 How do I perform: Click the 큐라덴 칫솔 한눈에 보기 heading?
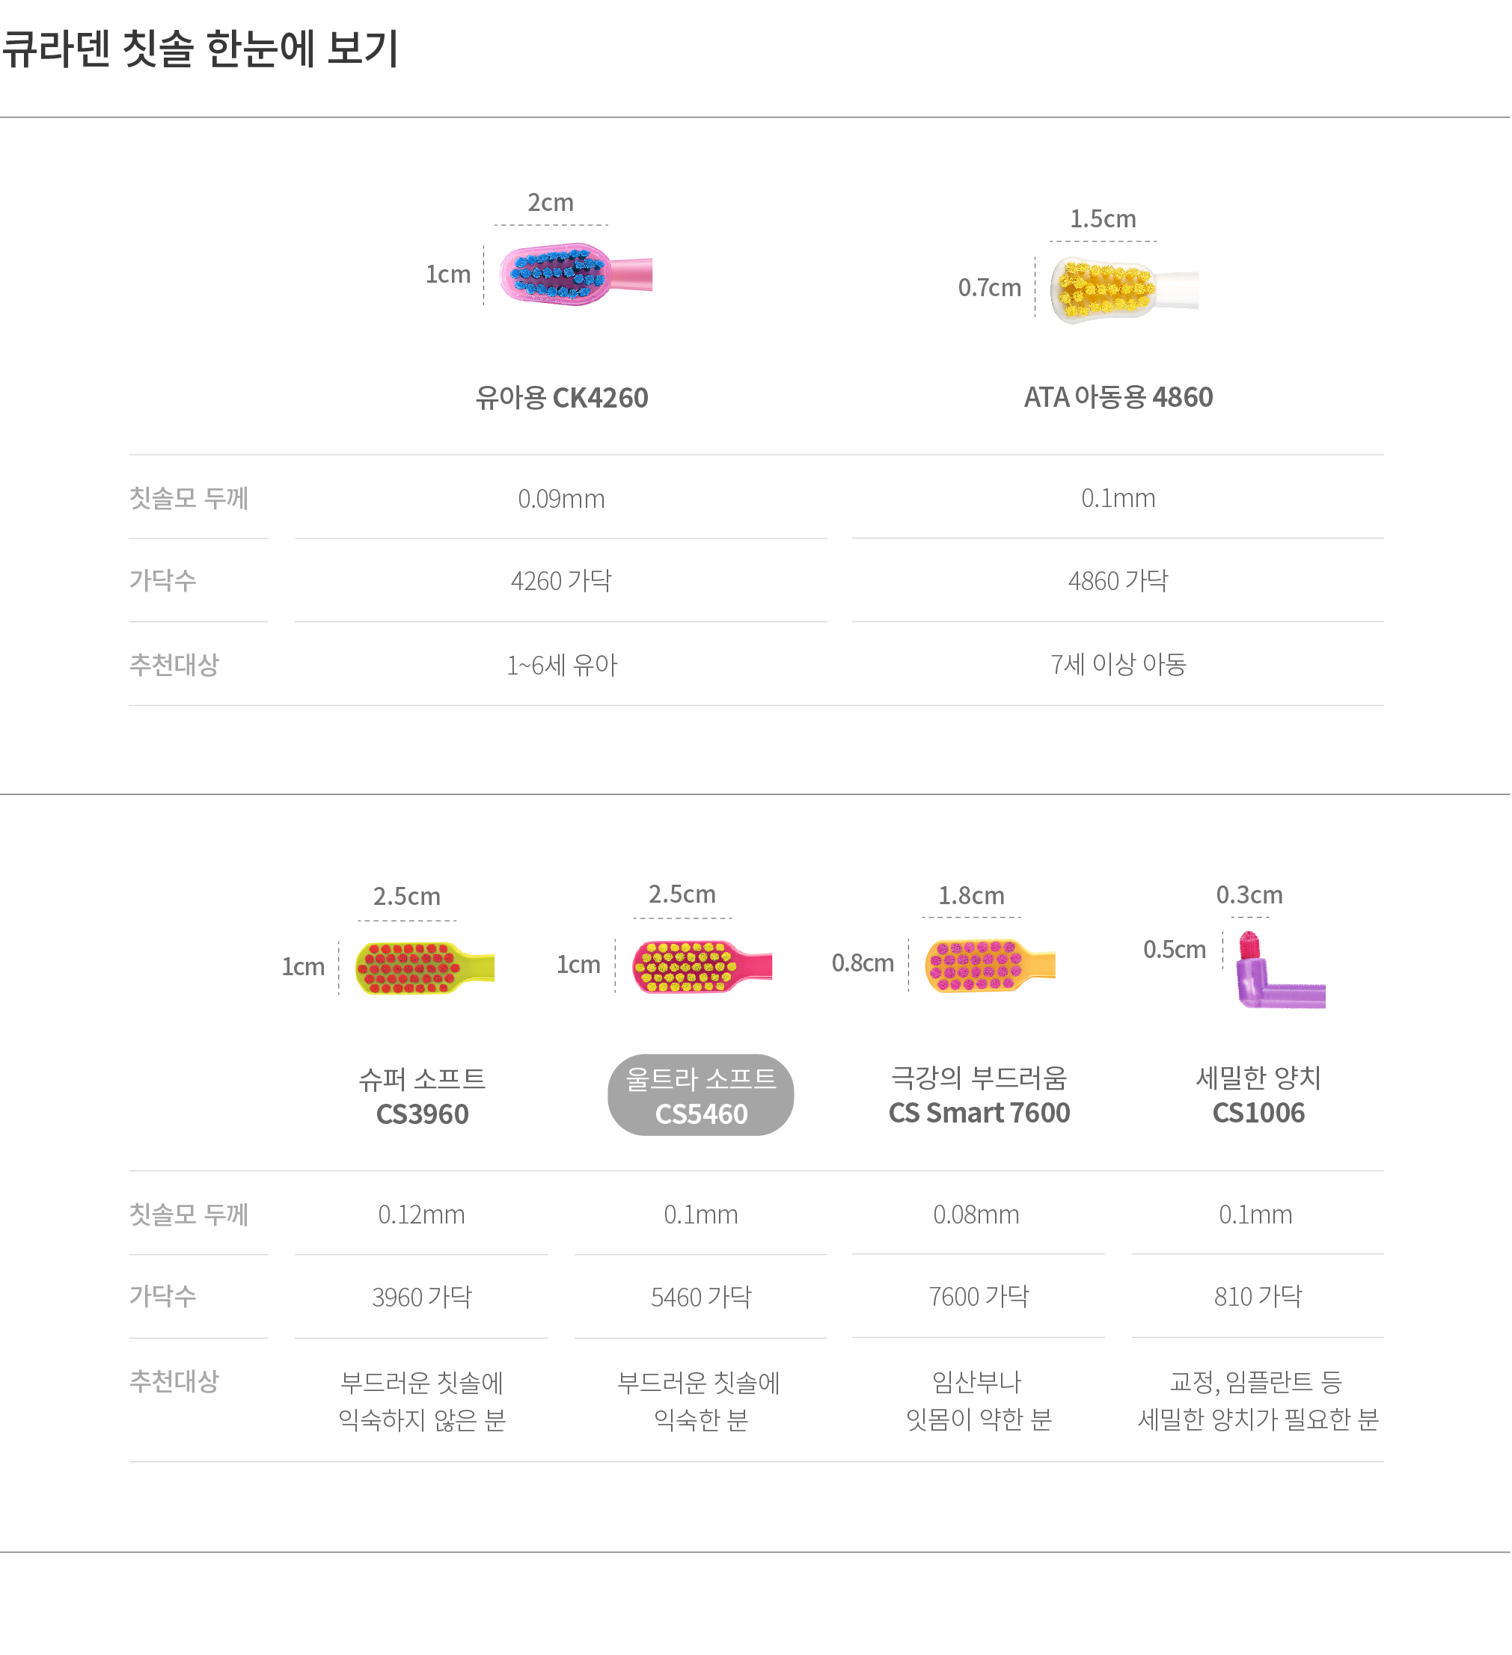(x=201, y=48)
